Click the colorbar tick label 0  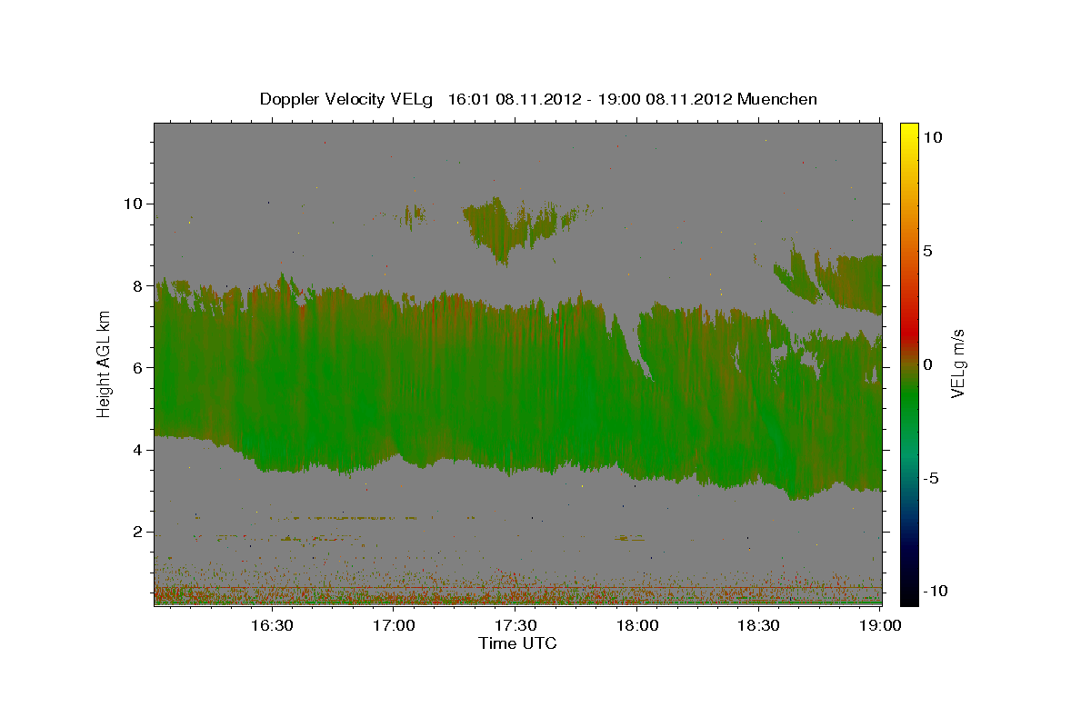929,364
